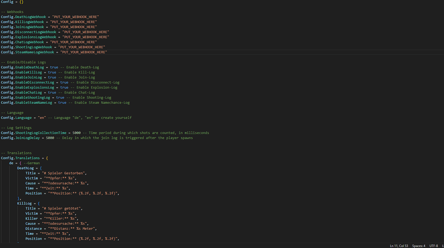Click the "de" German translation key
Screen dimensions: 444x248
11,163
